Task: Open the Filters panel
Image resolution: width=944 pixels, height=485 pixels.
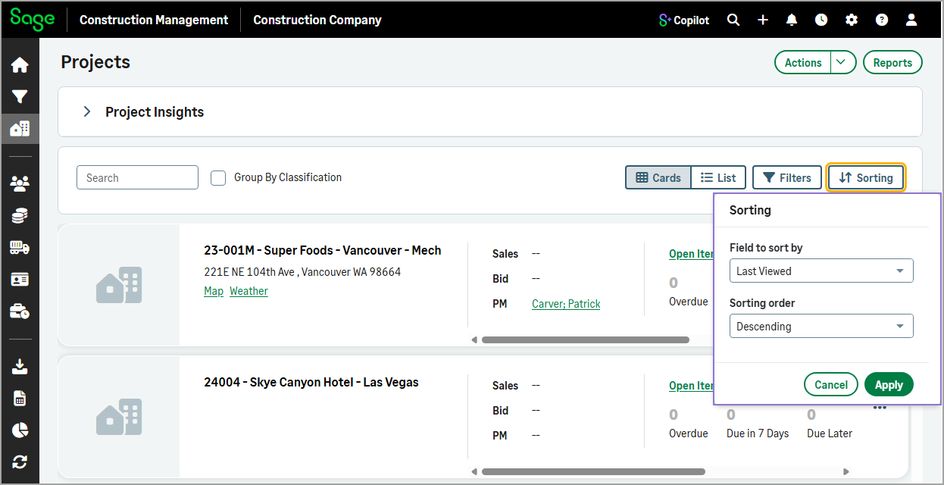Action: coord(787,177)
